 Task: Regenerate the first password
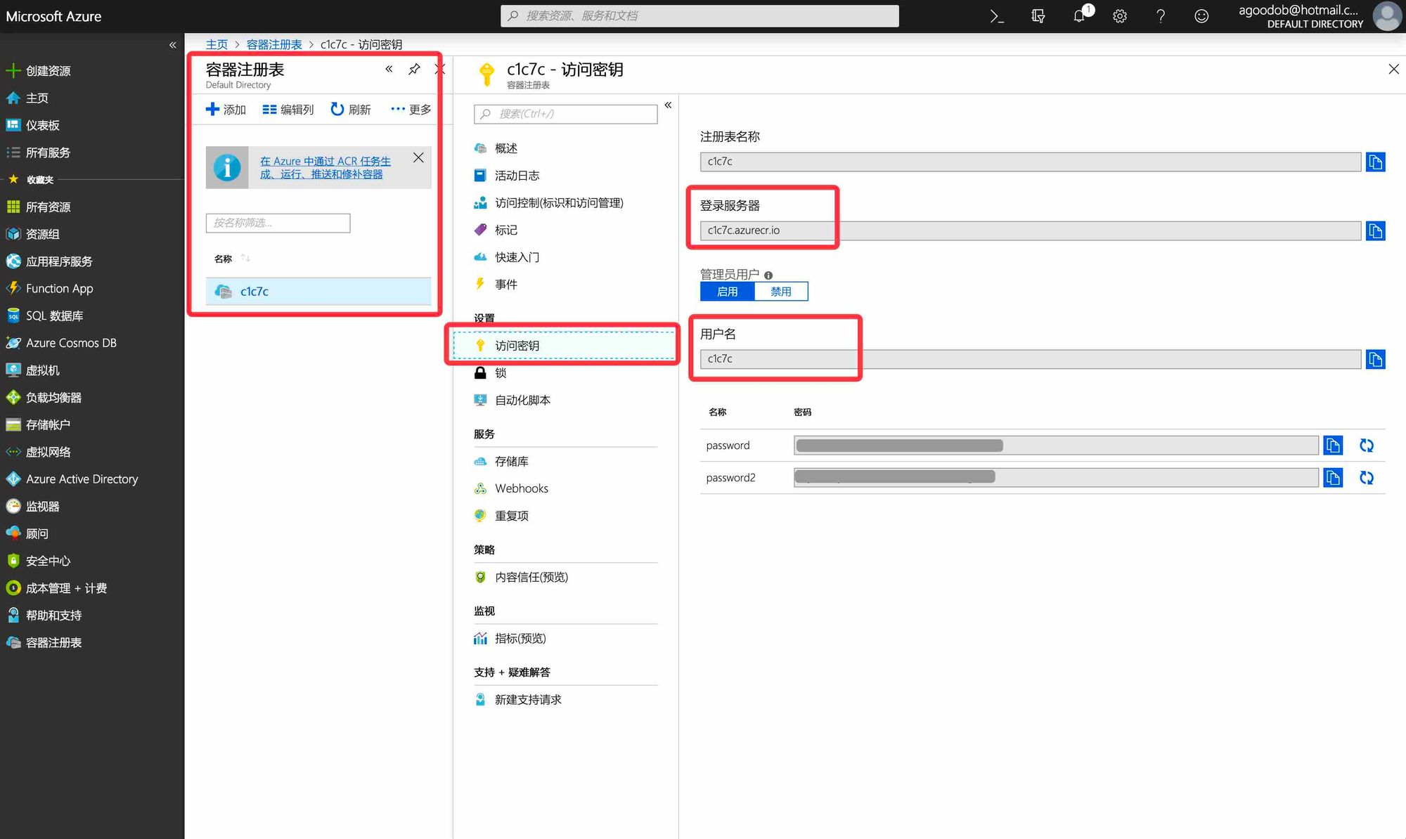click(1366, 445)
